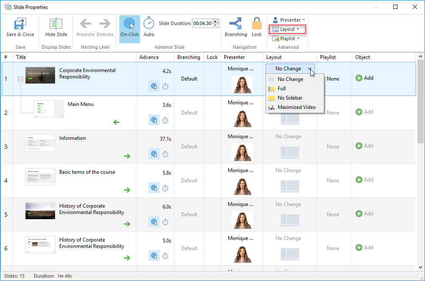Click green forward arrow on slide 3
Image resolution: width=425 pixels, height=281 pixels.
127,156
